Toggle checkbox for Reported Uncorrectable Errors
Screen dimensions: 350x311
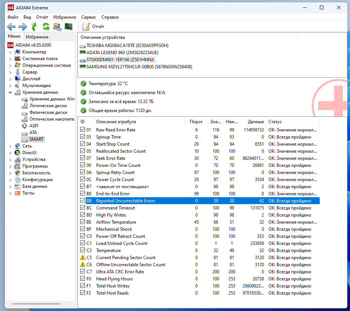click(83, 200)
